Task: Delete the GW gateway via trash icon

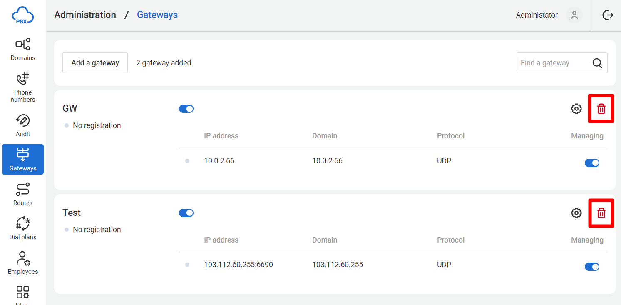Action: click(x=601, y=109)
